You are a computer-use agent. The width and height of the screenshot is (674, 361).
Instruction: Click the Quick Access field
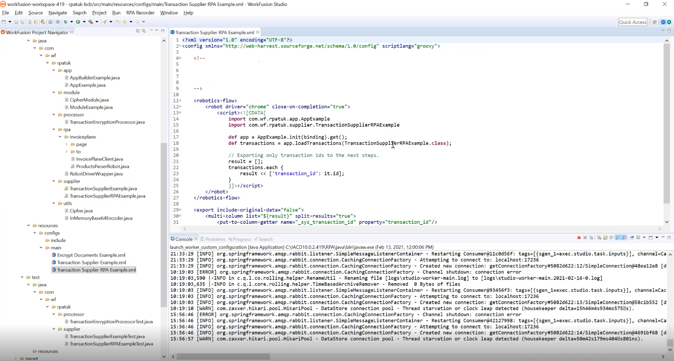pyautogui.click(x=633, y=22)
